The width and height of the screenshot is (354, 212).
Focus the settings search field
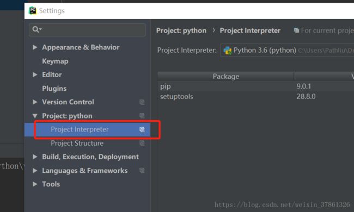click(87, 30)
